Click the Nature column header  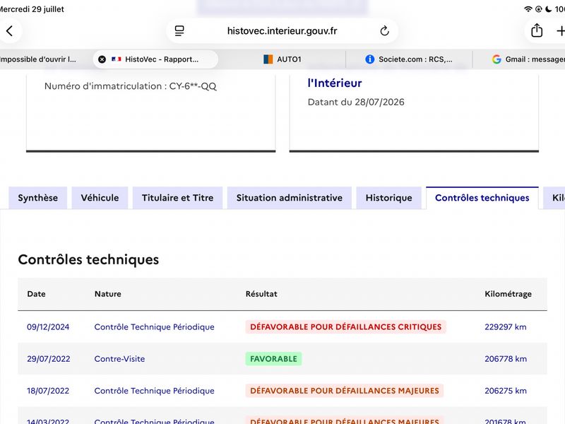tap(108, 294)
